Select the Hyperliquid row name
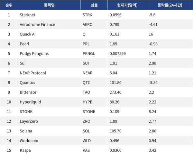The width and height of the screenshot is (193, 155). click(30, 102)
